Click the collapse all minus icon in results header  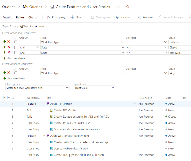click(x=8, y=98)
